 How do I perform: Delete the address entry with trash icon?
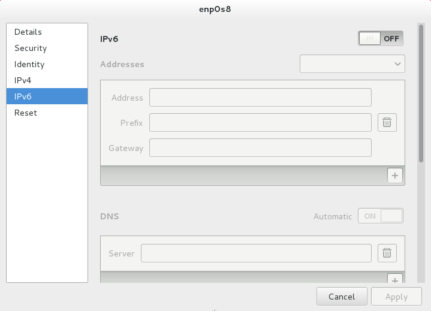click(x=387, y=122)
